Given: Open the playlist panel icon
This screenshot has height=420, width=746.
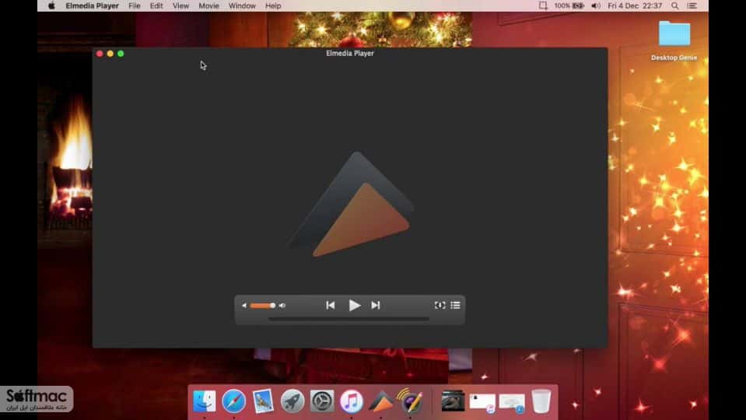Looking at the screenshot, I should pos(455,306).
